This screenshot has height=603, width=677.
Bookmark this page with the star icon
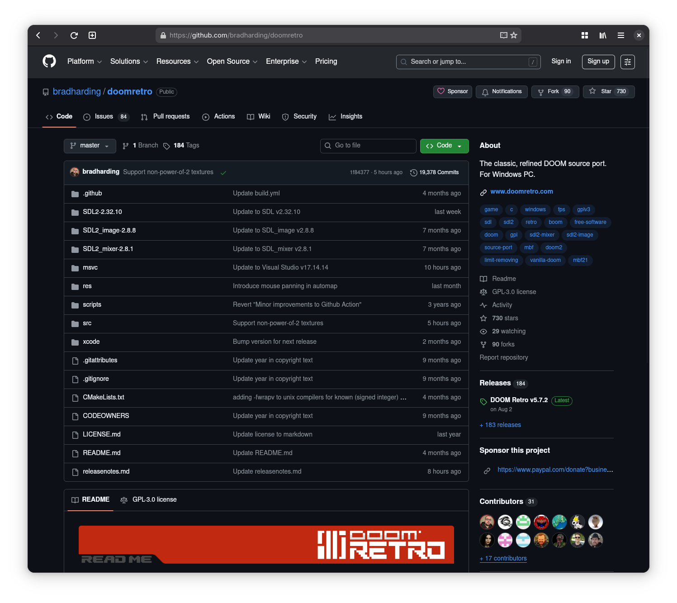[x=514, y=35]
